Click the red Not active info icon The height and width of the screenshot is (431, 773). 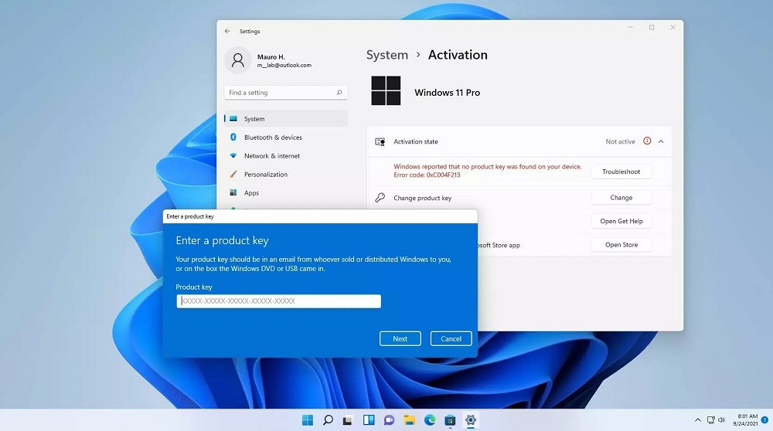point(647,141)
